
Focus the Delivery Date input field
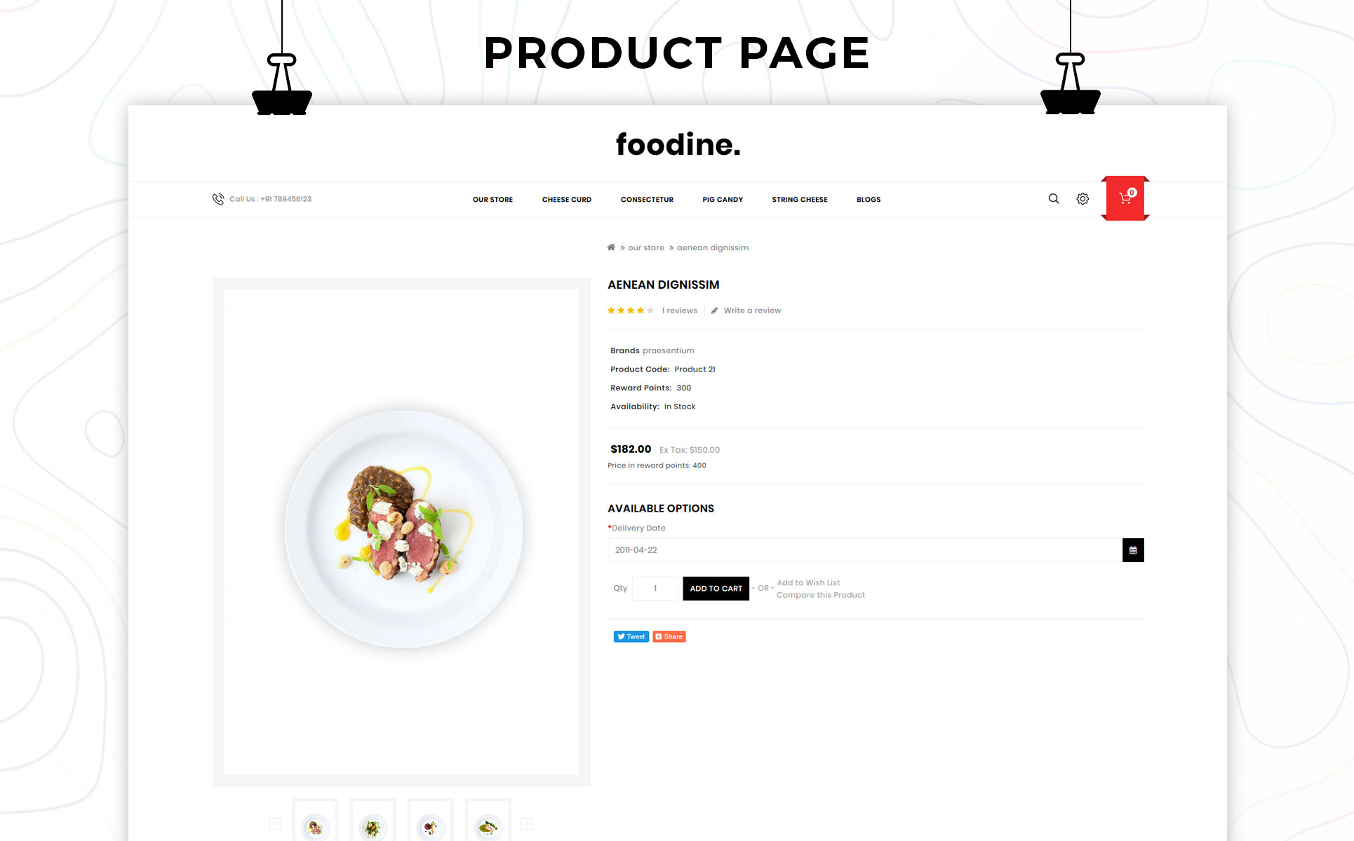pyautogui.click(x=864, y=550)
